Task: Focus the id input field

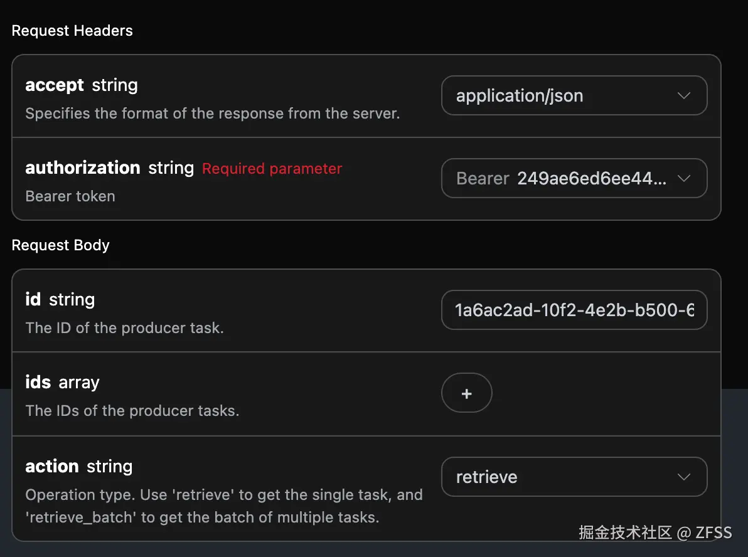Action: click(574, 310)
